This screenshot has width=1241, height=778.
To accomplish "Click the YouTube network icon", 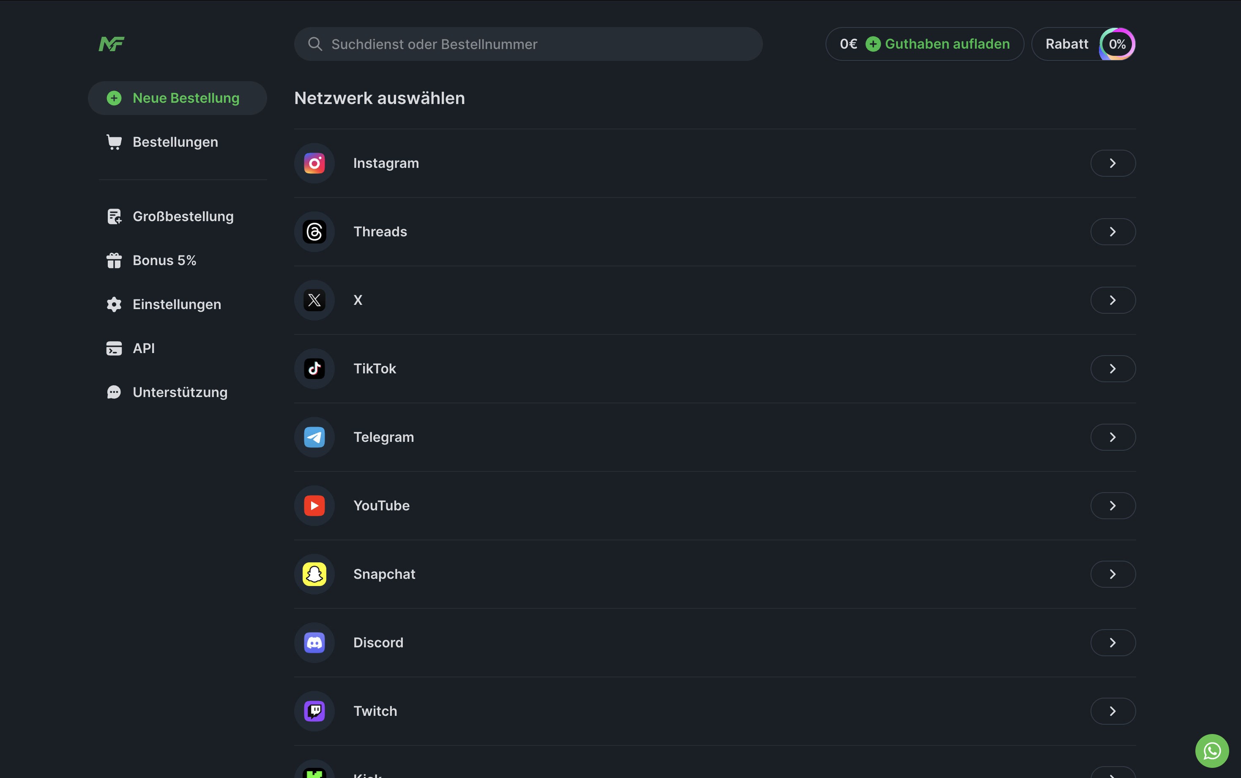I will 314,505.
